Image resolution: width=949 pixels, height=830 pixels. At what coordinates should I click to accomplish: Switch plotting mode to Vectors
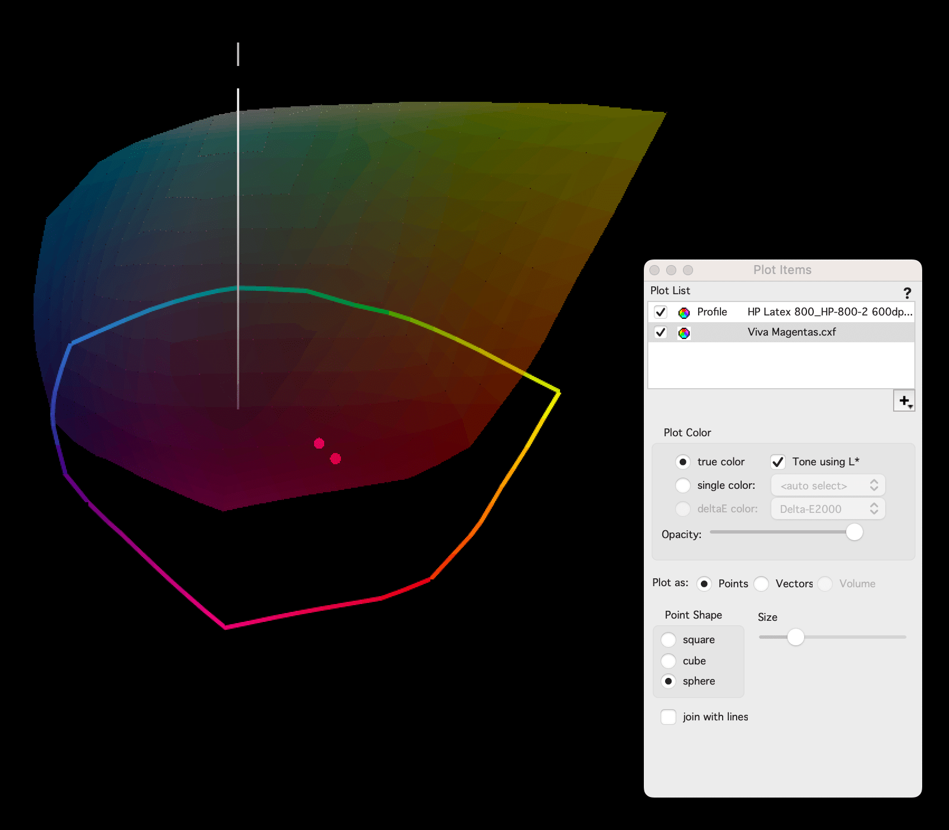pyautogui.click(x=761, y=583)
